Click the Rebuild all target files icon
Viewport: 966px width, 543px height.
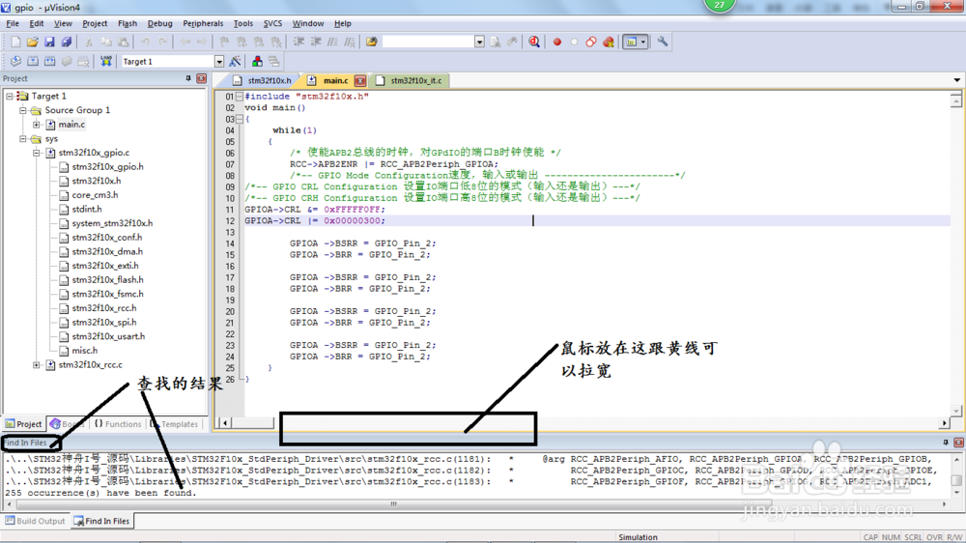click(x=50, y=61)
